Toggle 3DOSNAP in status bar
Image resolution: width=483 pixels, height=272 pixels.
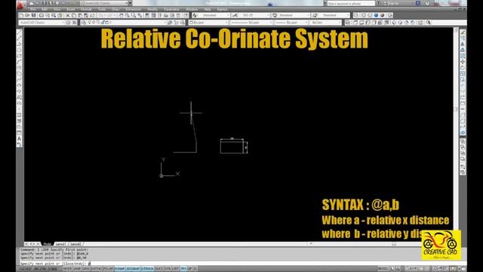click(x=133, y=269)
